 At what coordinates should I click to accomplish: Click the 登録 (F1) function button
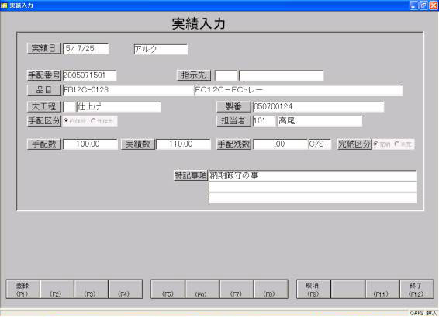[23, 289]
